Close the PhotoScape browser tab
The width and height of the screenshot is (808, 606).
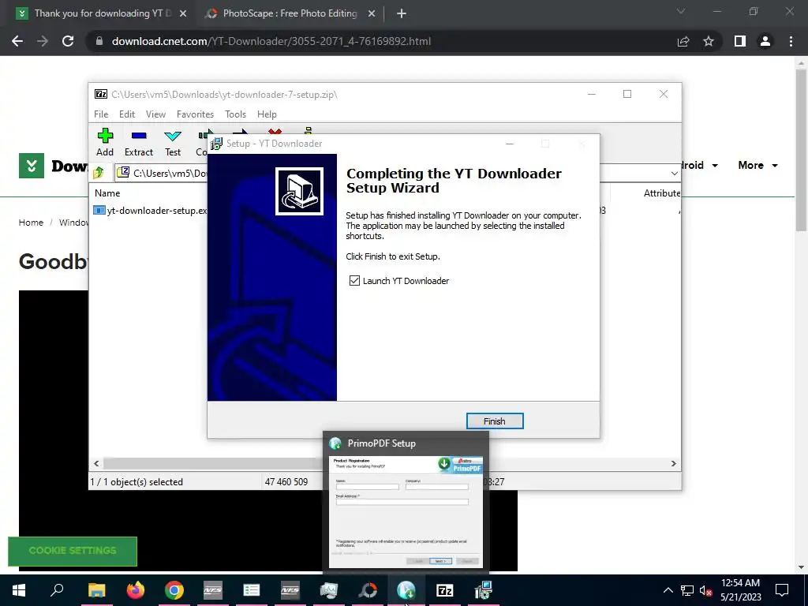[372, 14]
